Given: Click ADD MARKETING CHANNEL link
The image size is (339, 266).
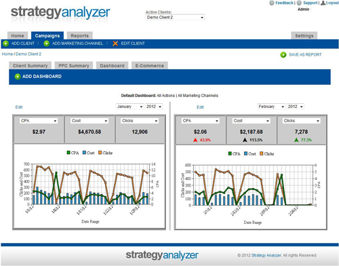Looking at the screenshot, I should (77, 43).
